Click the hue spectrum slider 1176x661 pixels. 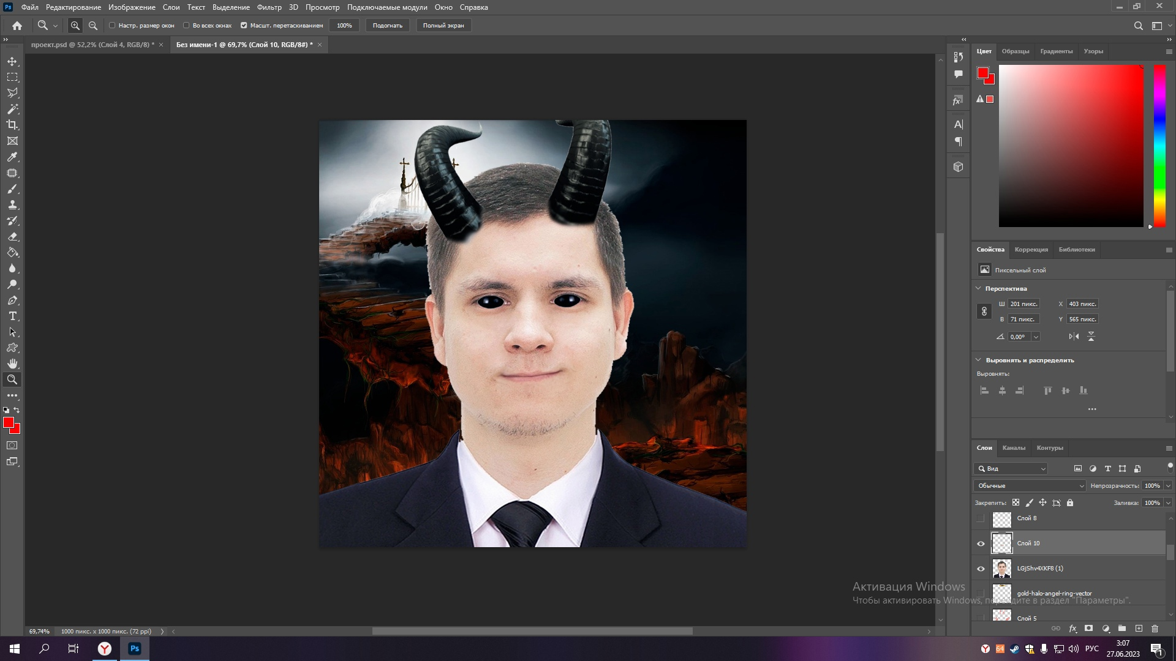(1159, 146)
